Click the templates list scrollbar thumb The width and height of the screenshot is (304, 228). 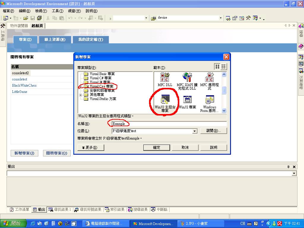click(224, 90)
